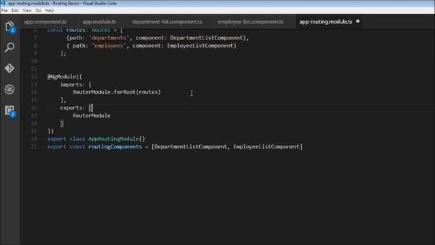Click line number 12 in gutter
The width and height of the screenshot is (435, 245).
34,77
